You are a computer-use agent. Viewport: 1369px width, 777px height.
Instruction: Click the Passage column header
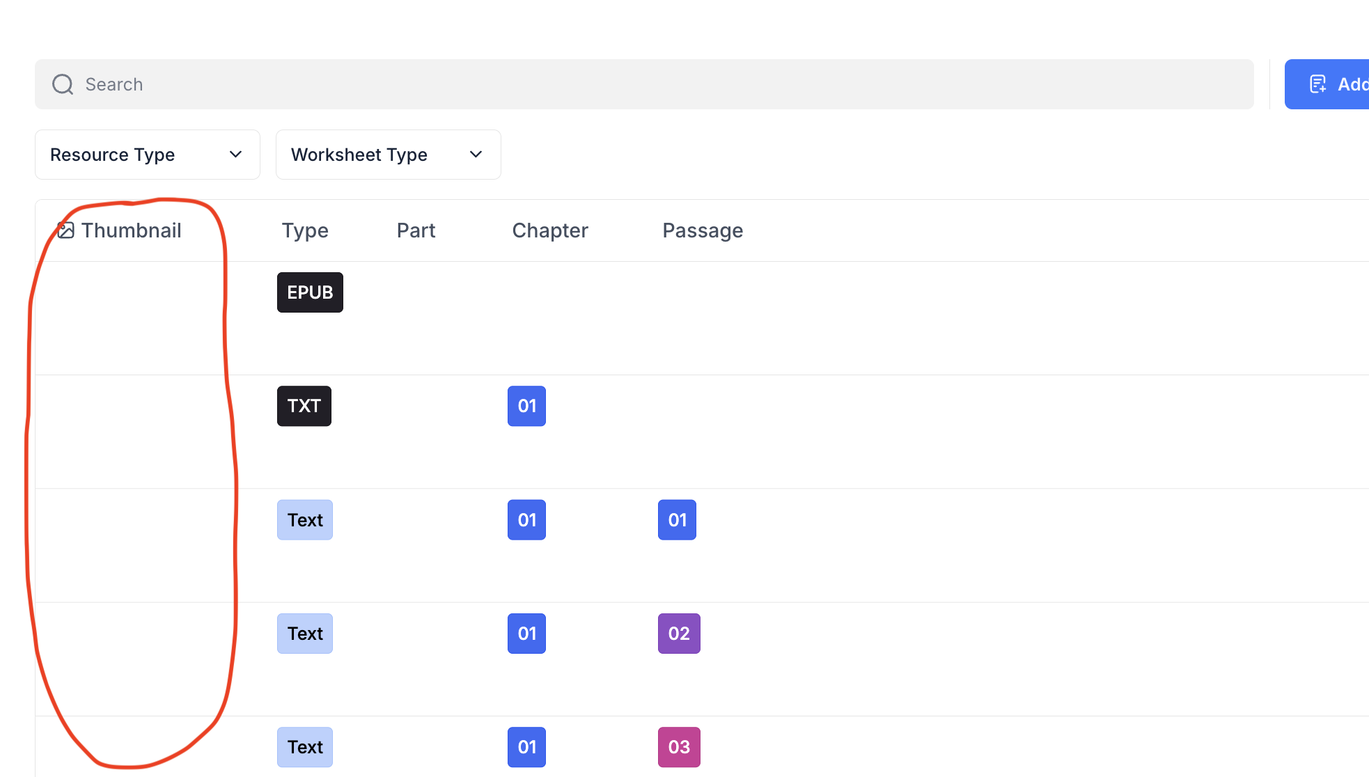[703, 230]
